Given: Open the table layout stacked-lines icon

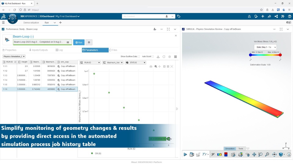Looking at the screenshot, I should [175, 57].
